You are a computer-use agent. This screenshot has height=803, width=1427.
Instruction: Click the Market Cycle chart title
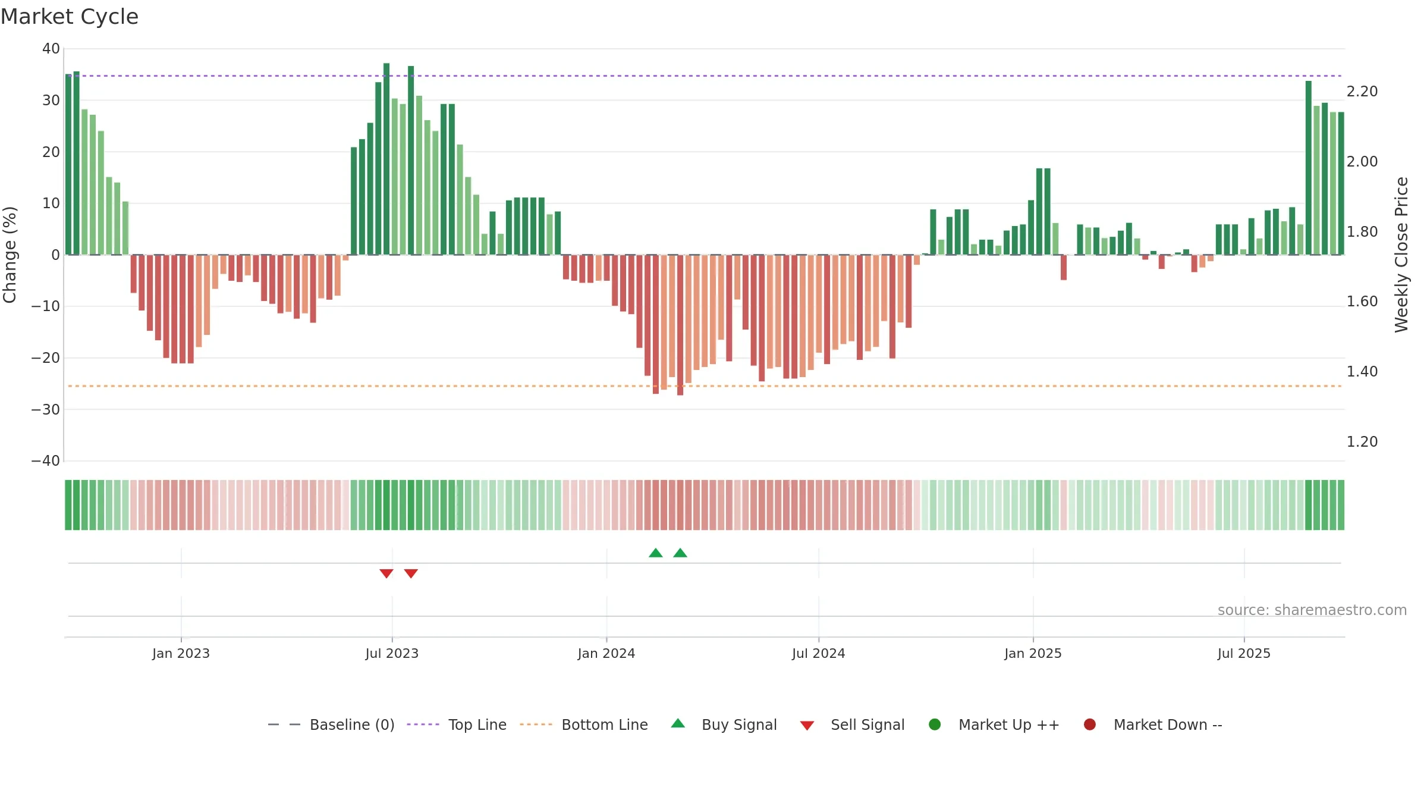pos(70,17)
